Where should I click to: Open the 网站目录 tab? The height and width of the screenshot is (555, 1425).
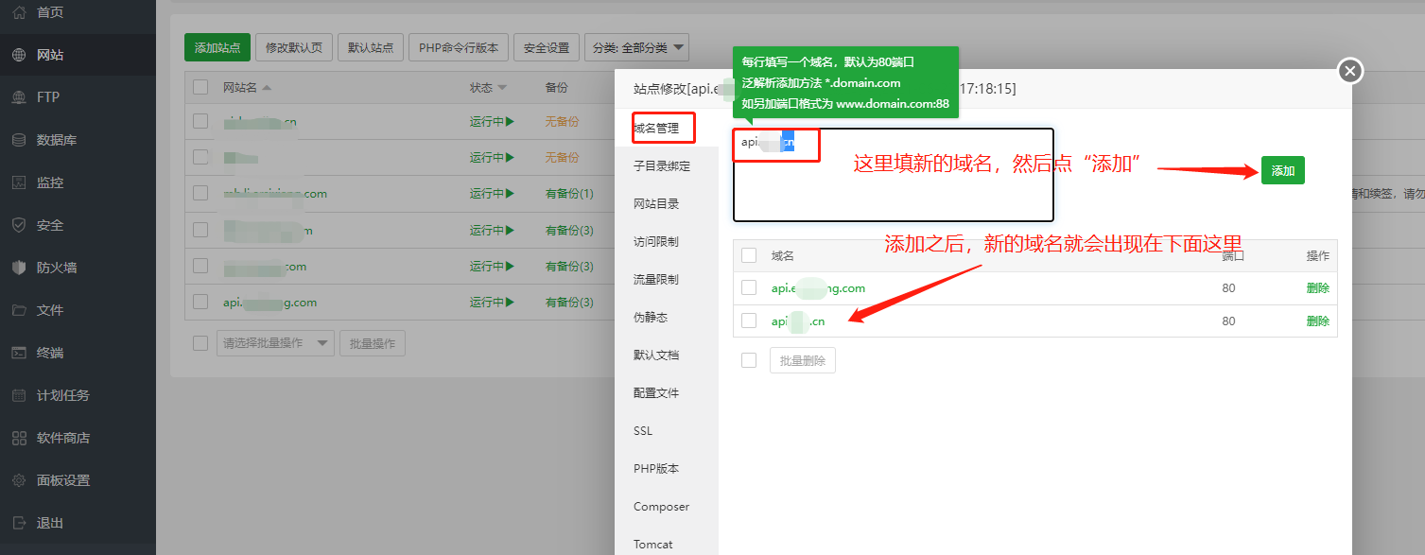(656, 203)
